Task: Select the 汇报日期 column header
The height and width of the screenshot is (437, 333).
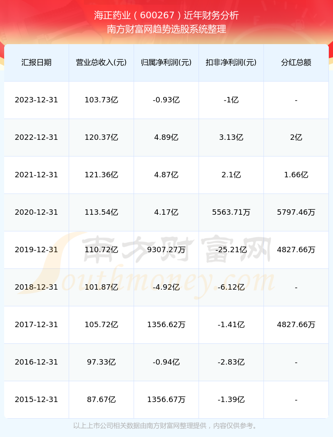Action: 37,62
